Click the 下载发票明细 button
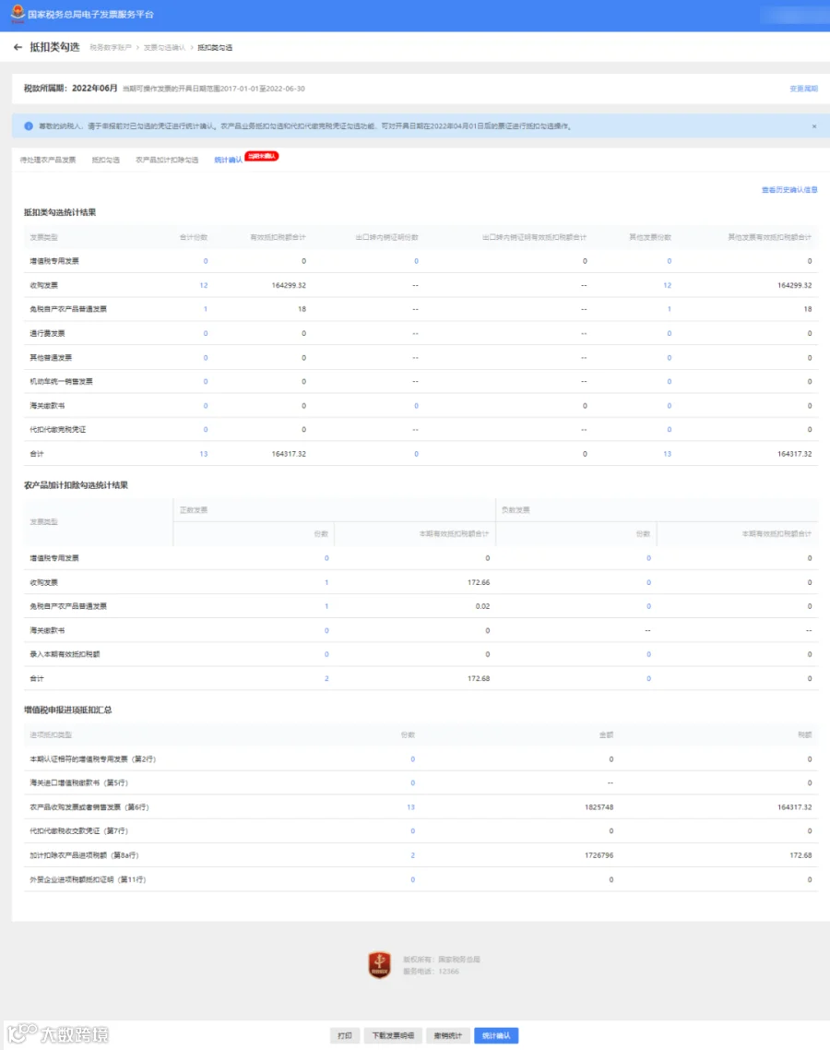This screenshot has width=830, height=1050. pyautogui.click(x=393, y=1036)
